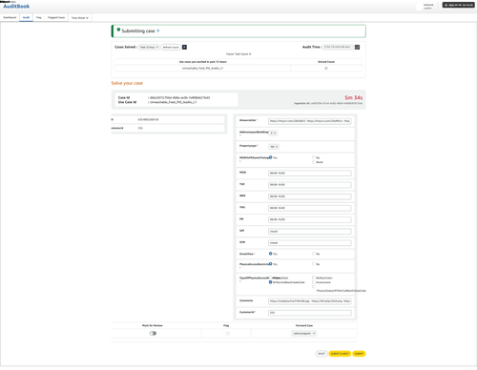Click the 5m 34s timer text
Image resolution: width=477 pixels, height=370 pixels.
pos(354,97)
